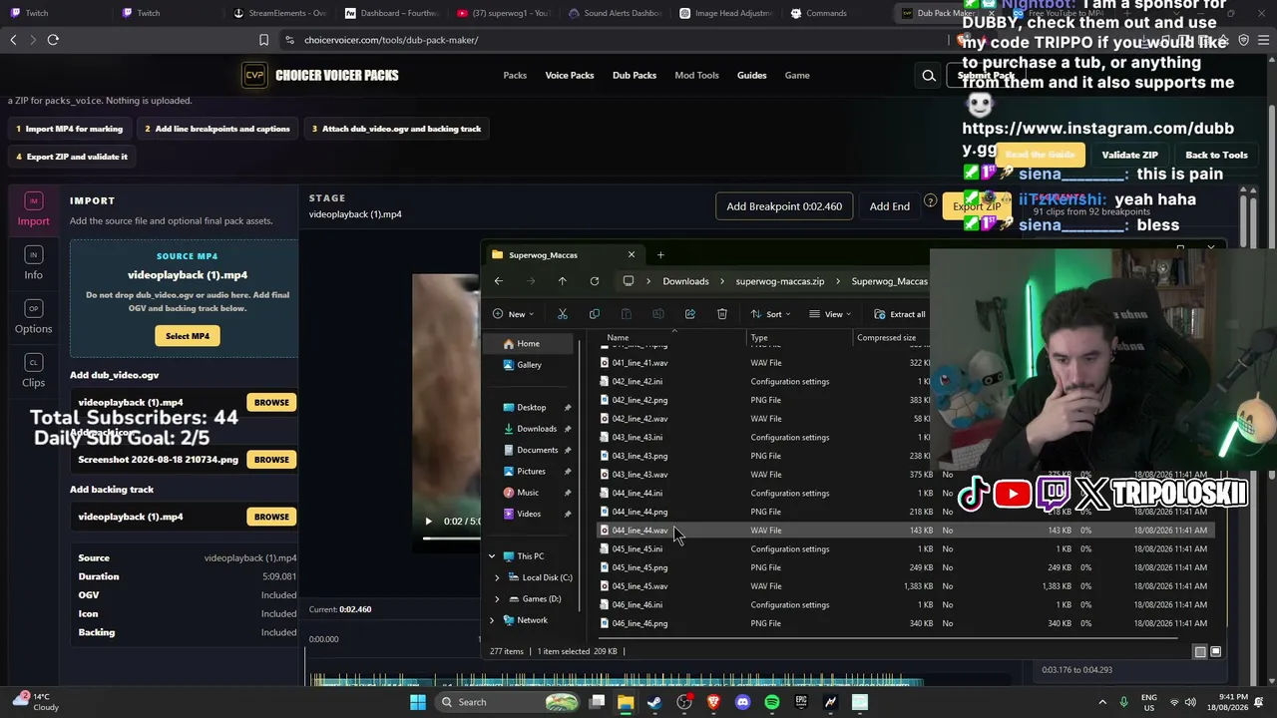The image size is (1277, 718).
Task: Click the video progress bar
Action: [451, 538]
